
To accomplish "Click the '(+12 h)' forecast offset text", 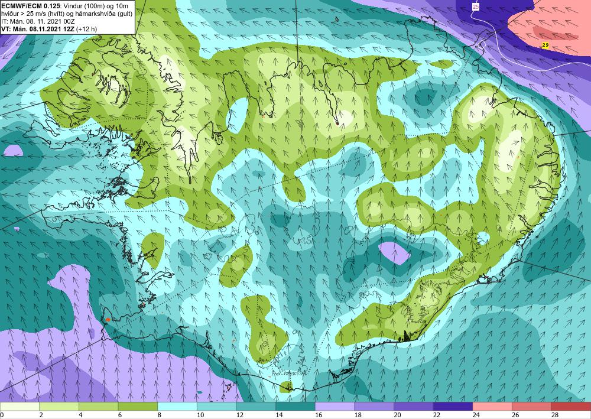I will tap(86, 29).
